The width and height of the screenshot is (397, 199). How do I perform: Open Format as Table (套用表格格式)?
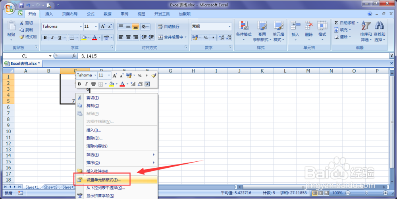pyautogui.click(x=262, y=31)
